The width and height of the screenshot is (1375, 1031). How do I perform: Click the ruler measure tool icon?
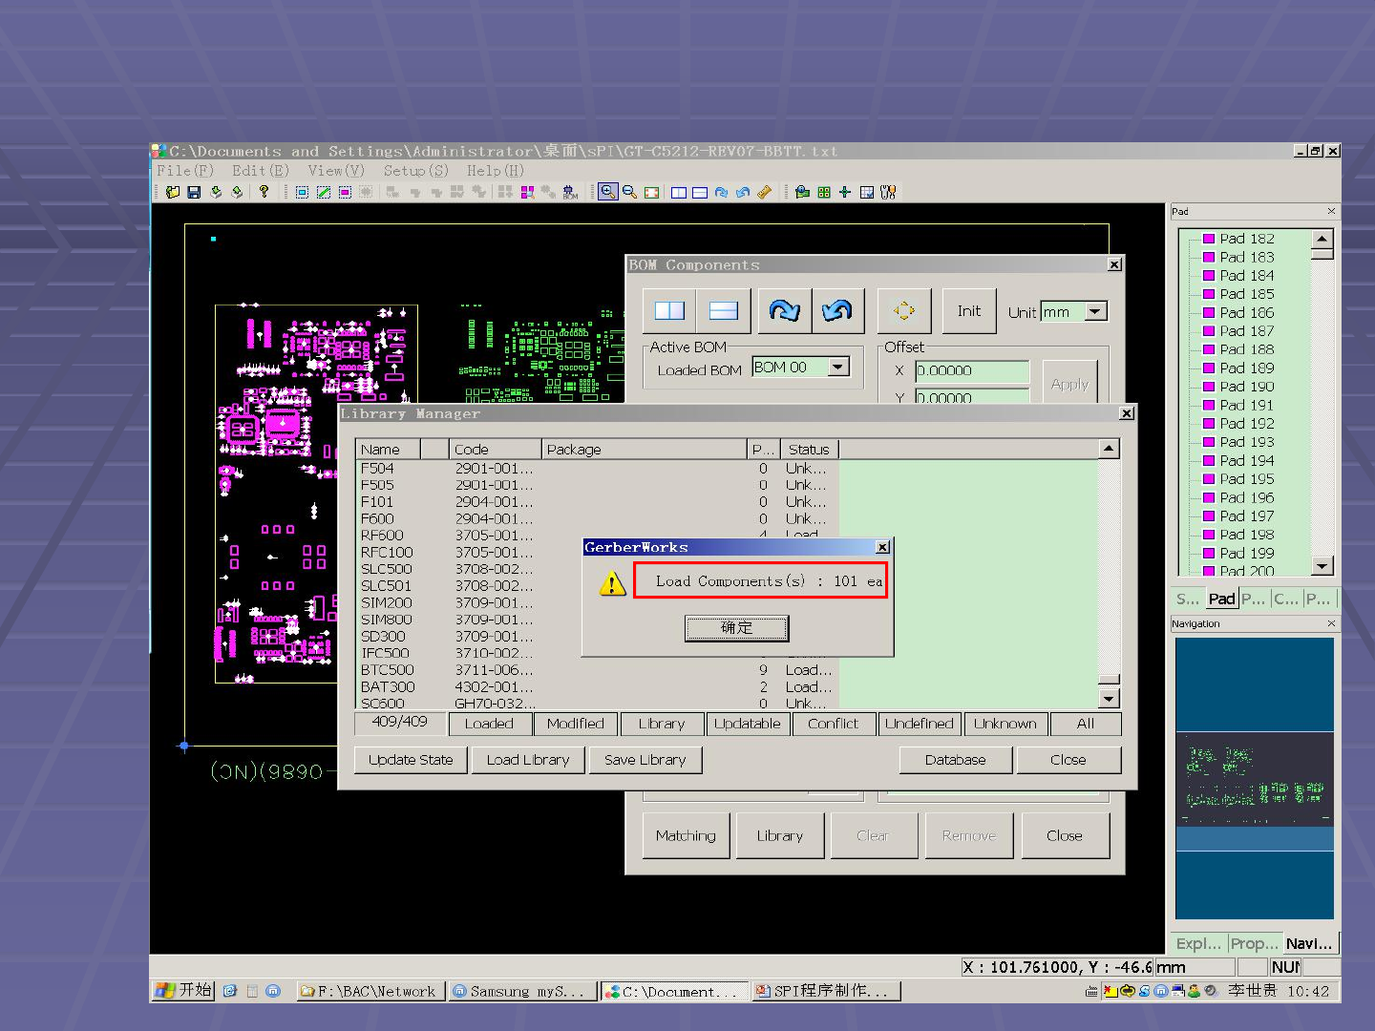[x=764, y=192]
